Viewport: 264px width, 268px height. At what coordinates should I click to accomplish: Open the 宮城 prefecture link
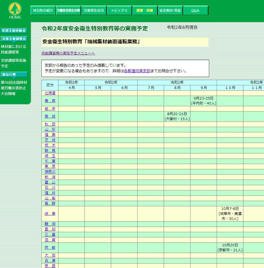(50, 116)
